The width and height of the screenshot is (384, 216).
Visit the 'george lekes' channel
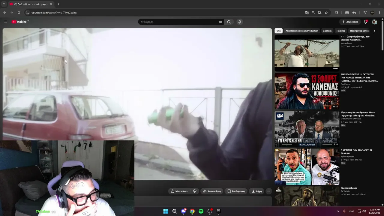(x=346, y=43)
